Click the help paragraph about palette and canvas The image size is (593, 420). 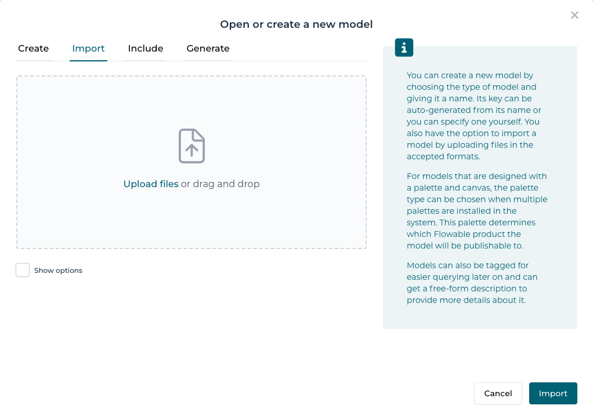tap(476, 211)
